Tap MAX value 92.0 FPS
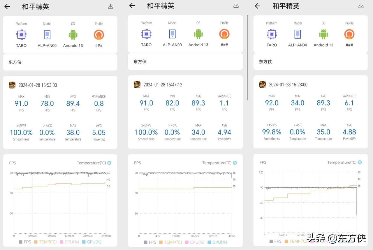The image size is (373, 250). tap(272, 103)
